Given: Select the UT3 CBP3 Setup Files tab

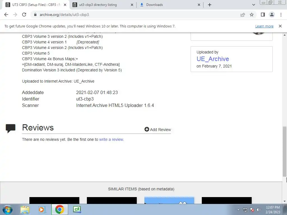Looking at the screenshot, I should pyautogui.click(x=36, y=5).
